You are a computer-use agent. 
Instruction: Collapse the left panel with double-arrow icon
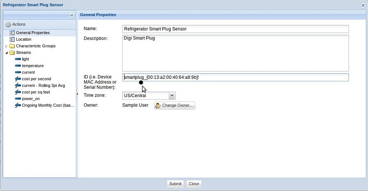click(72, 15)
